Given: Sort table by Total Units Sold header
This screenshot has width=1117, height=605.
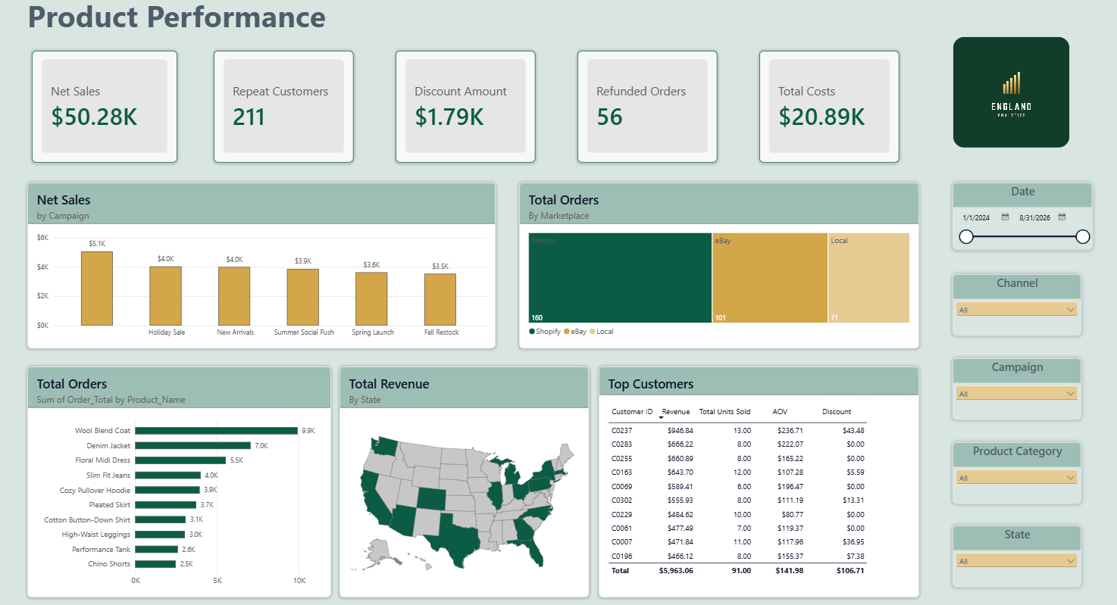Looking at the screenshot, I should coord(724,412).
